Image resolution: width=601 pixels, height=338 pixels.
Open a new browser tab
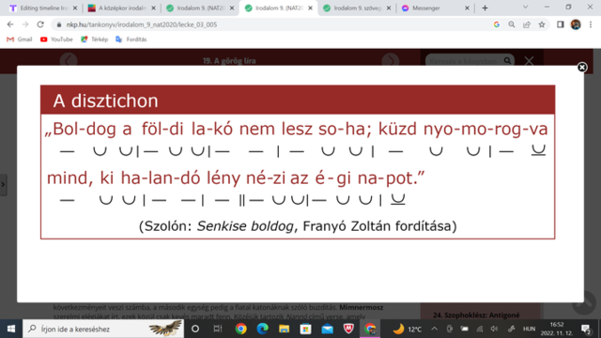(485, 8)
